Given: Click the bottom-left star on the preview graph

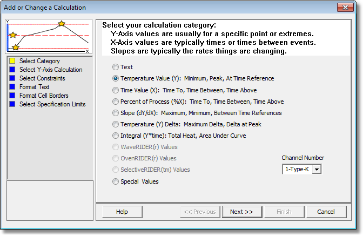Looking at the screenshot, I should [x=16, y=47].
